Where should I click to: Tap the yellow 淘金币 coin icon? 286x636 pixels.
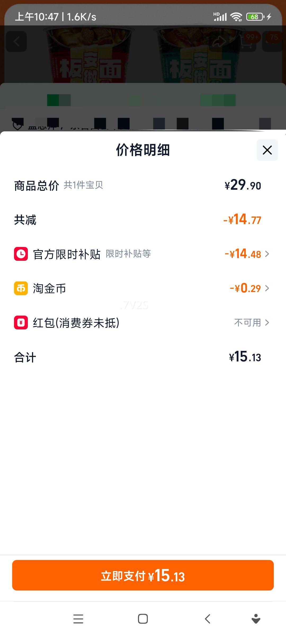click(x=21, y=288)
